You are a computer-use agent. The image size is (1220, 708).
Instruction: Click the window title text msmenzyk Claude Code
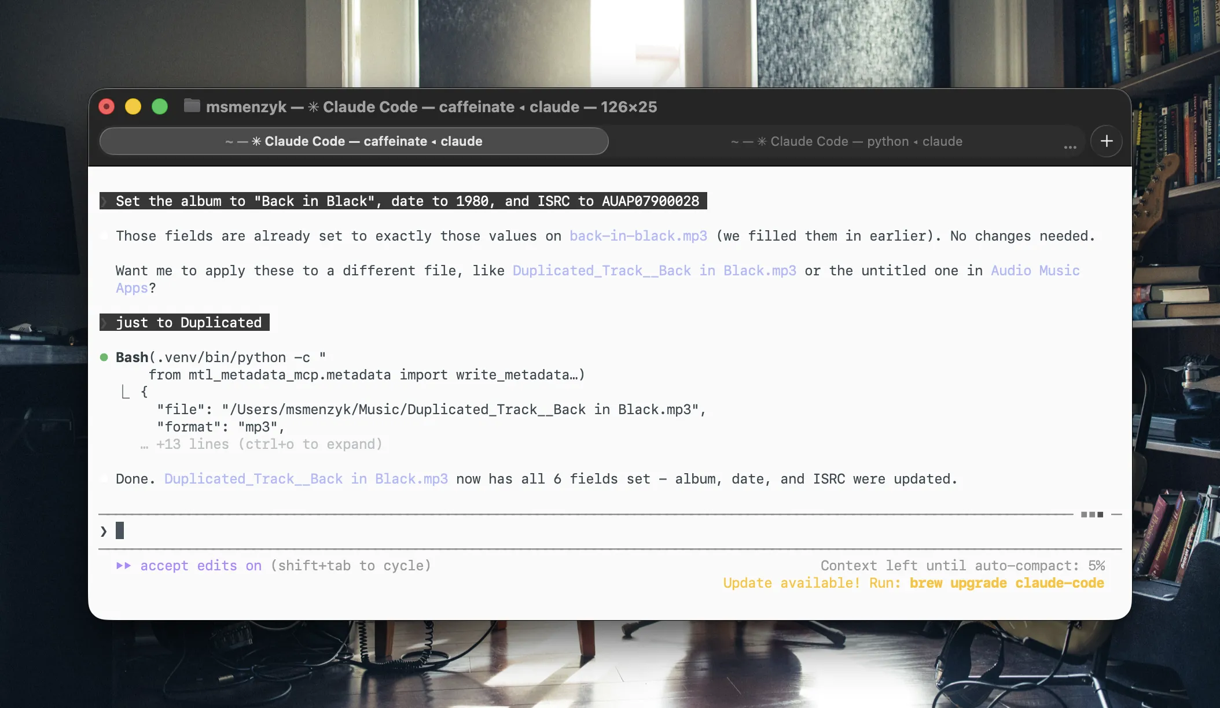click(x=431, y=107)
